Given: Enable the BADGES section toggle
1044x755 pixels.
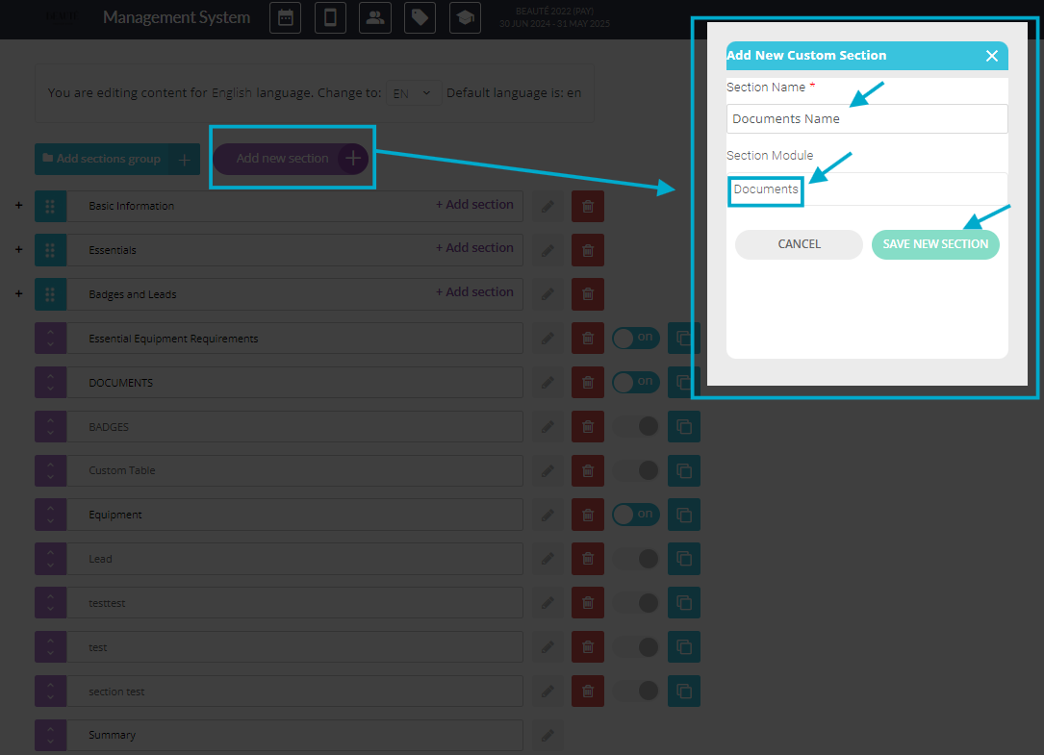Looking at the screenshot, I should coord(636,426).
